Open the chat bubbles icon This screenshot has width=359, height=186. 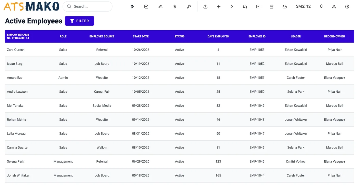click(245, 7)
